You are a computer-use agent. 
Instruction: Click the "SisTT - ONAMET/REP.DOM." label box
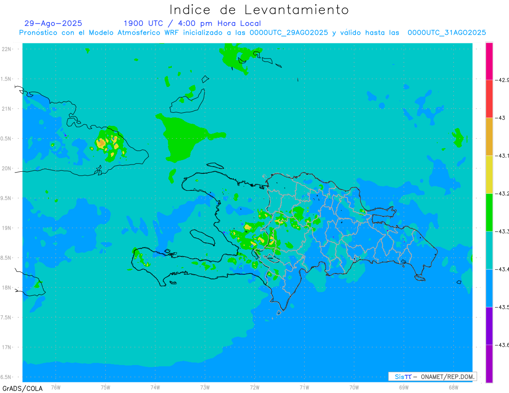(432, 376)
